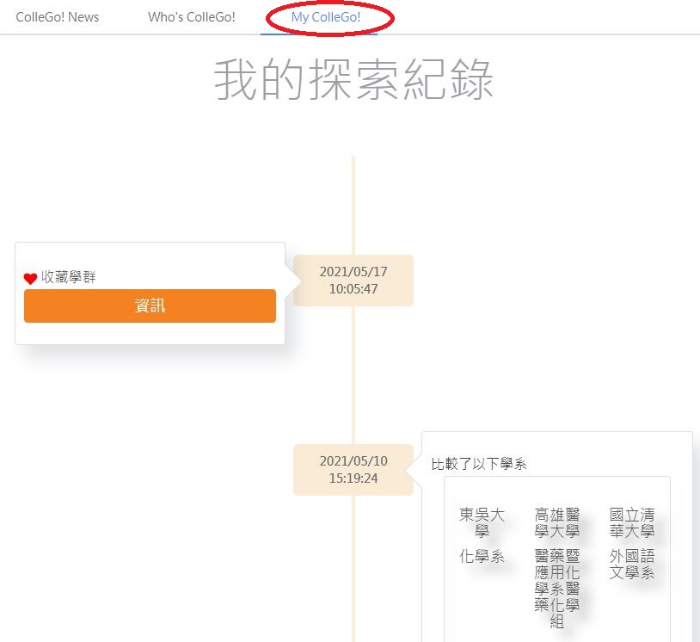This screenshot has width=700, height=642.
Task: Open 高雄醫學大學 in the comparison card
Action: pos(556,522)
